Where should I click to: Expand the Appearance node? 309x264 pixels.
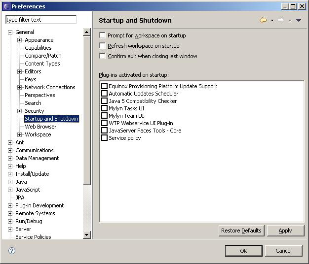[x=19, y=40]
